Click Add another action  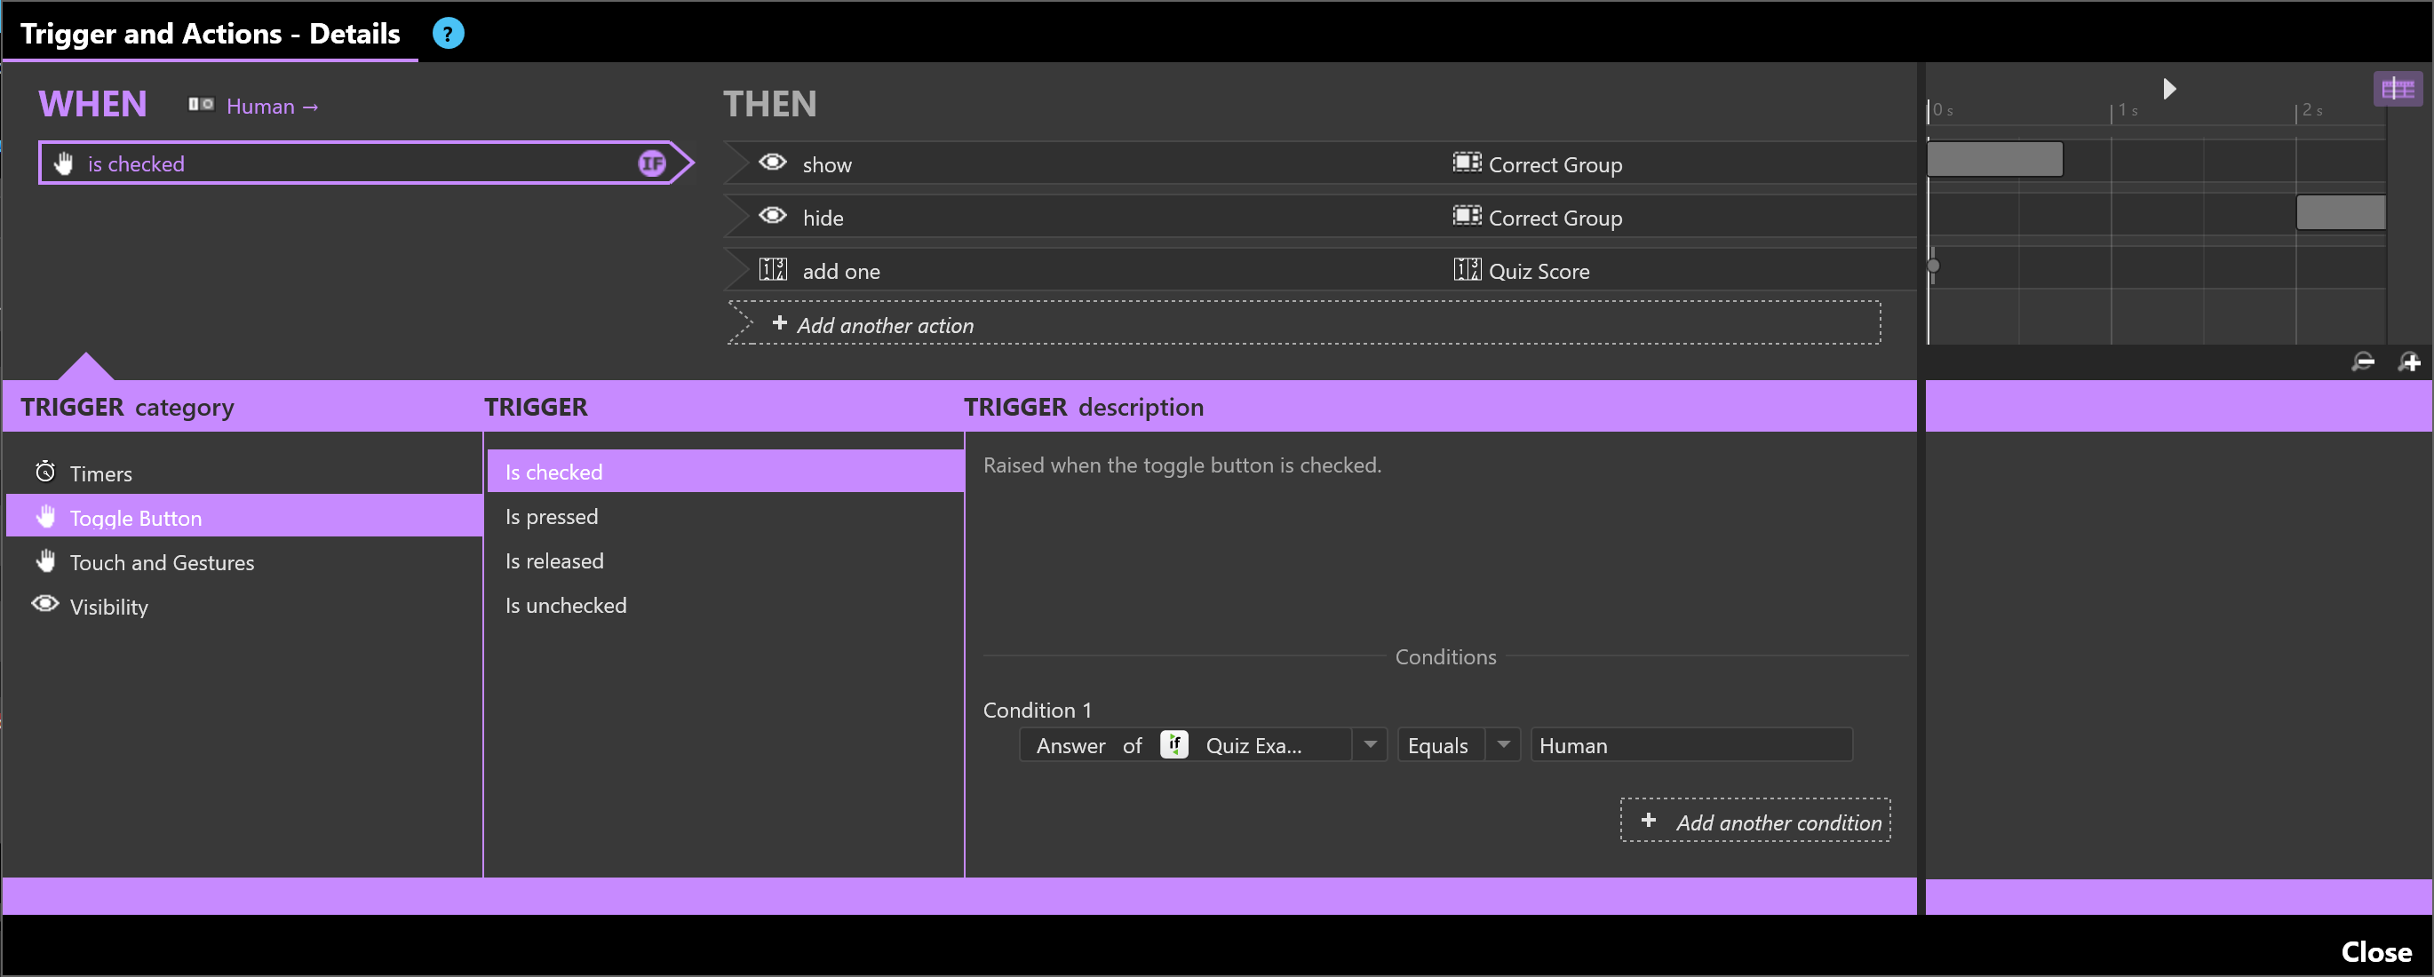tap(885, 325)
